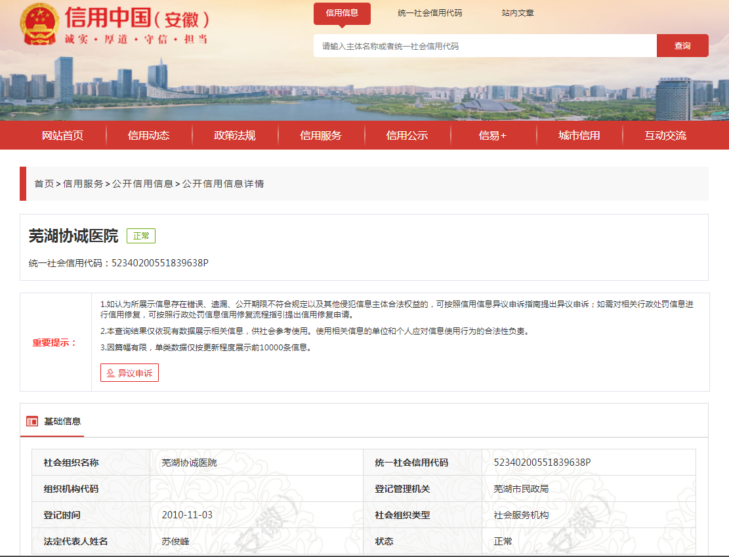Click the 重要提示 label
Screen dimensions: 729x557
pyautogui.click(x=54, y=342)
